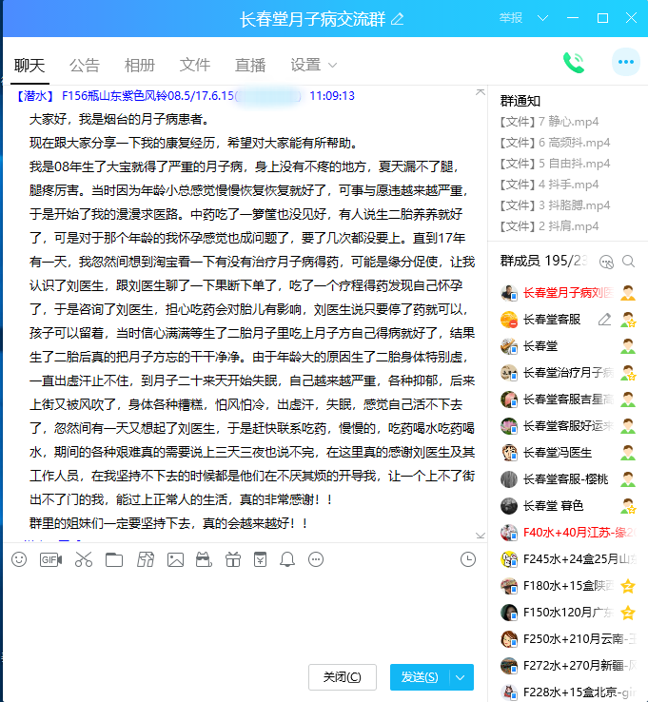Click the GIF sticker icon
Image resolution: width=648 pixels, height=702 pixels.
click(x=50, y=559)
